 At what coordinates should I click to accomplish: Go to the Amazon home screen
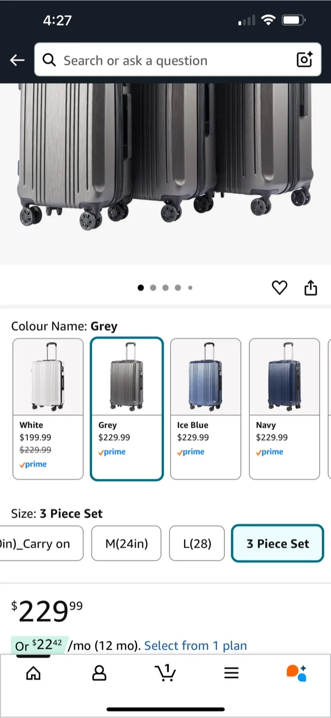click(33, 673)
